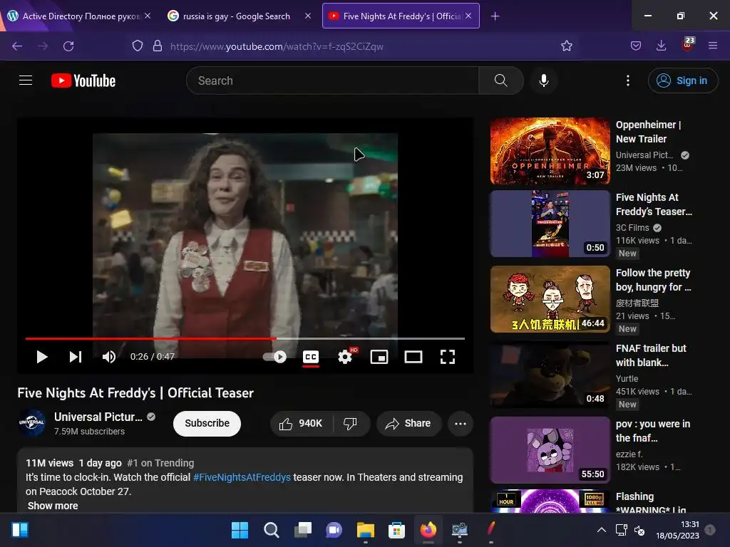Open Chat app on taskbar
Screen dimensions: 730x547
[334, 530]
